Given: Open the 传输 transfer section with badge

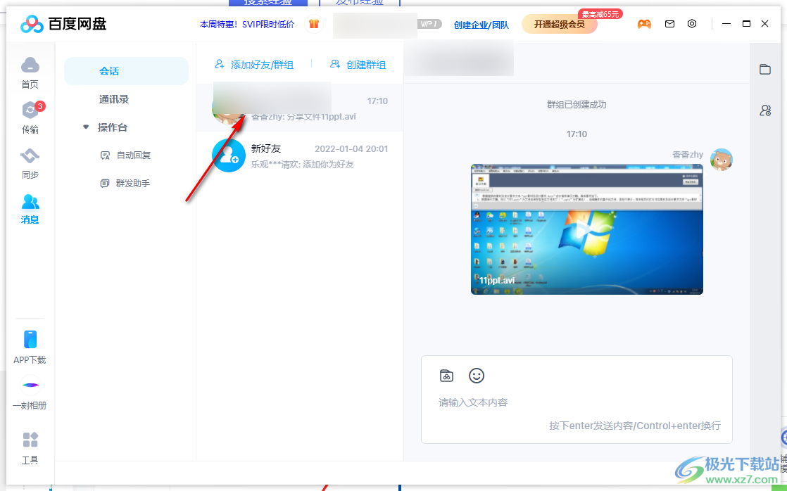Looking at the screenshot, I should click(30, 117).
